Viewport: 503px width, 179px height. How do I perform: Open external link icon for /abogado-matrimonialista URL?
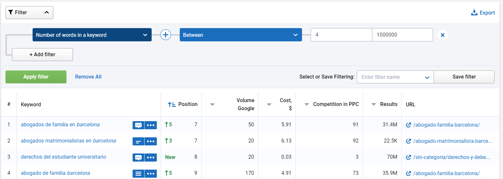tap(408, 141)
